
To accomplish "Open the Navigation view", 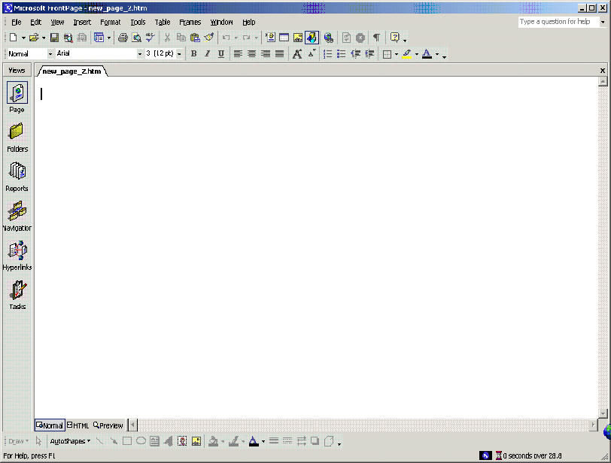I will [17, 216].
